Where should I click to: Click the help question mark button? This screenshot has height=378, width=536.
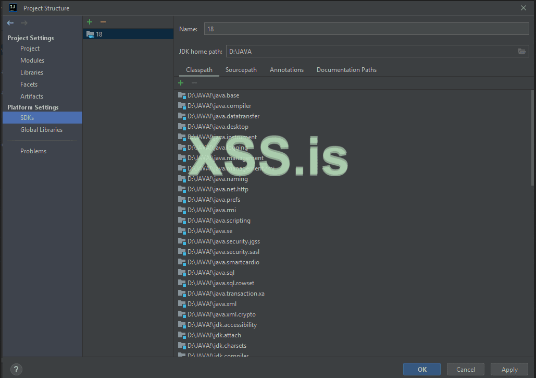point(16,369)
